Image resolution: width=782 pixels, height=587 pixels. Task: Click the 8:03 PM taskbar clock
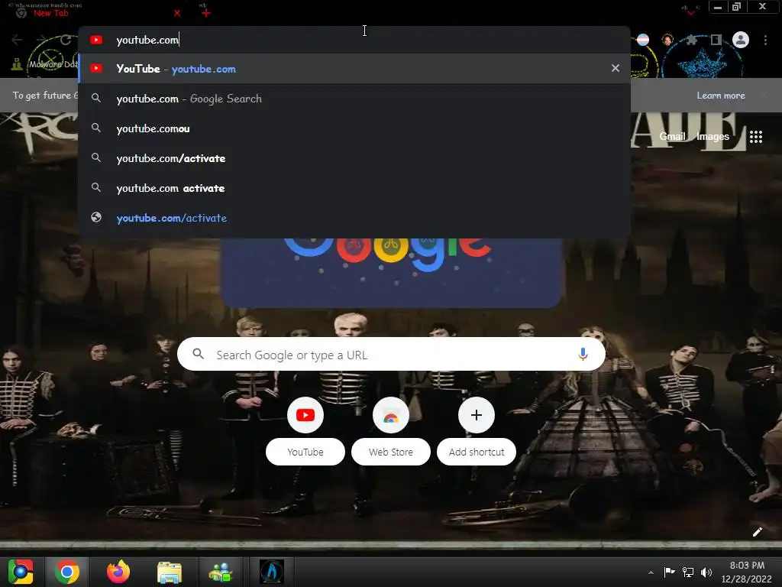pos(747,572)
